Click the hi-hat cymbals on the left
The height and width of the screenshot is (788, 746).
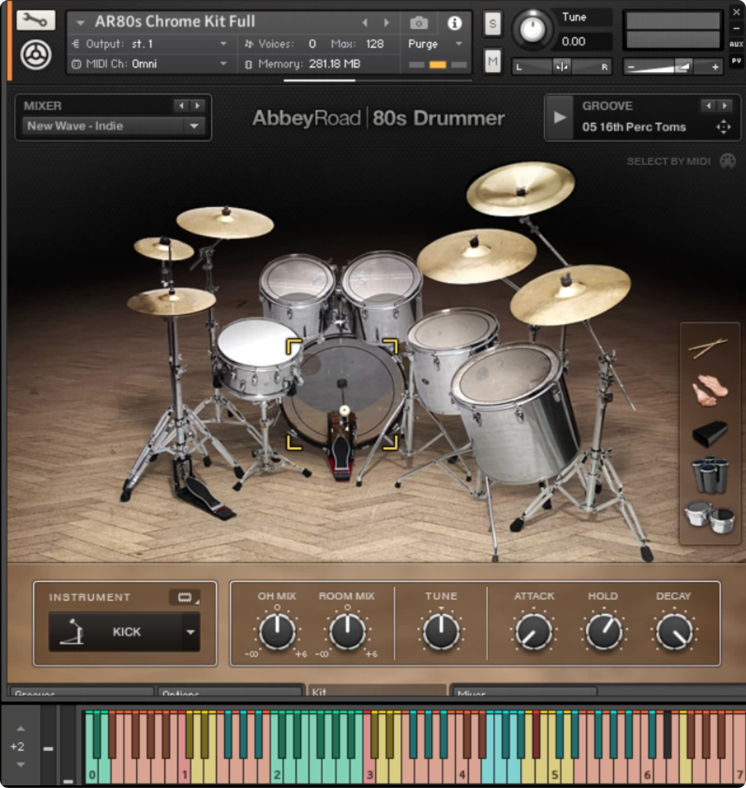pyautogui.click(x=171, y=302)
